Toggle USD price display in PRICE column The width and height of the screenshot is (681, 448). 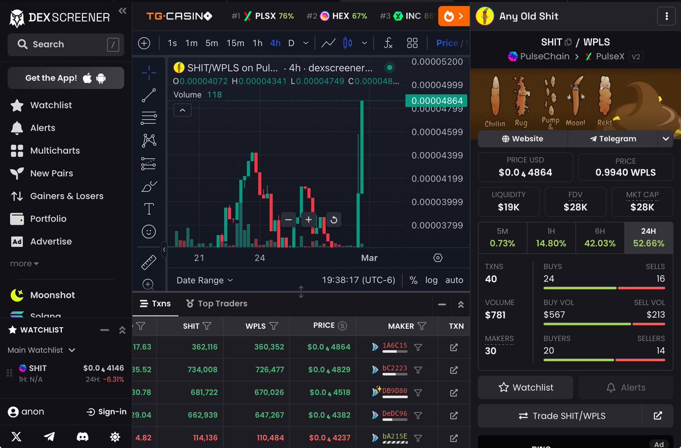coord(342,326)
